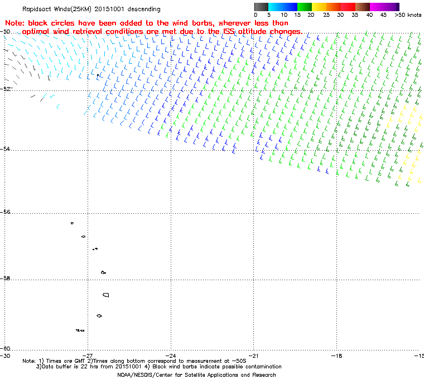Click the title 'Rapidscat Winds(25KM) 20151001 descending'

(91, 9)
